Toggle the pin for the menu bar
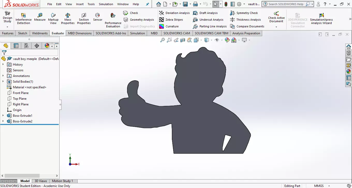Image resolution: width=352 pixels, height=188 pixels. 148,4
